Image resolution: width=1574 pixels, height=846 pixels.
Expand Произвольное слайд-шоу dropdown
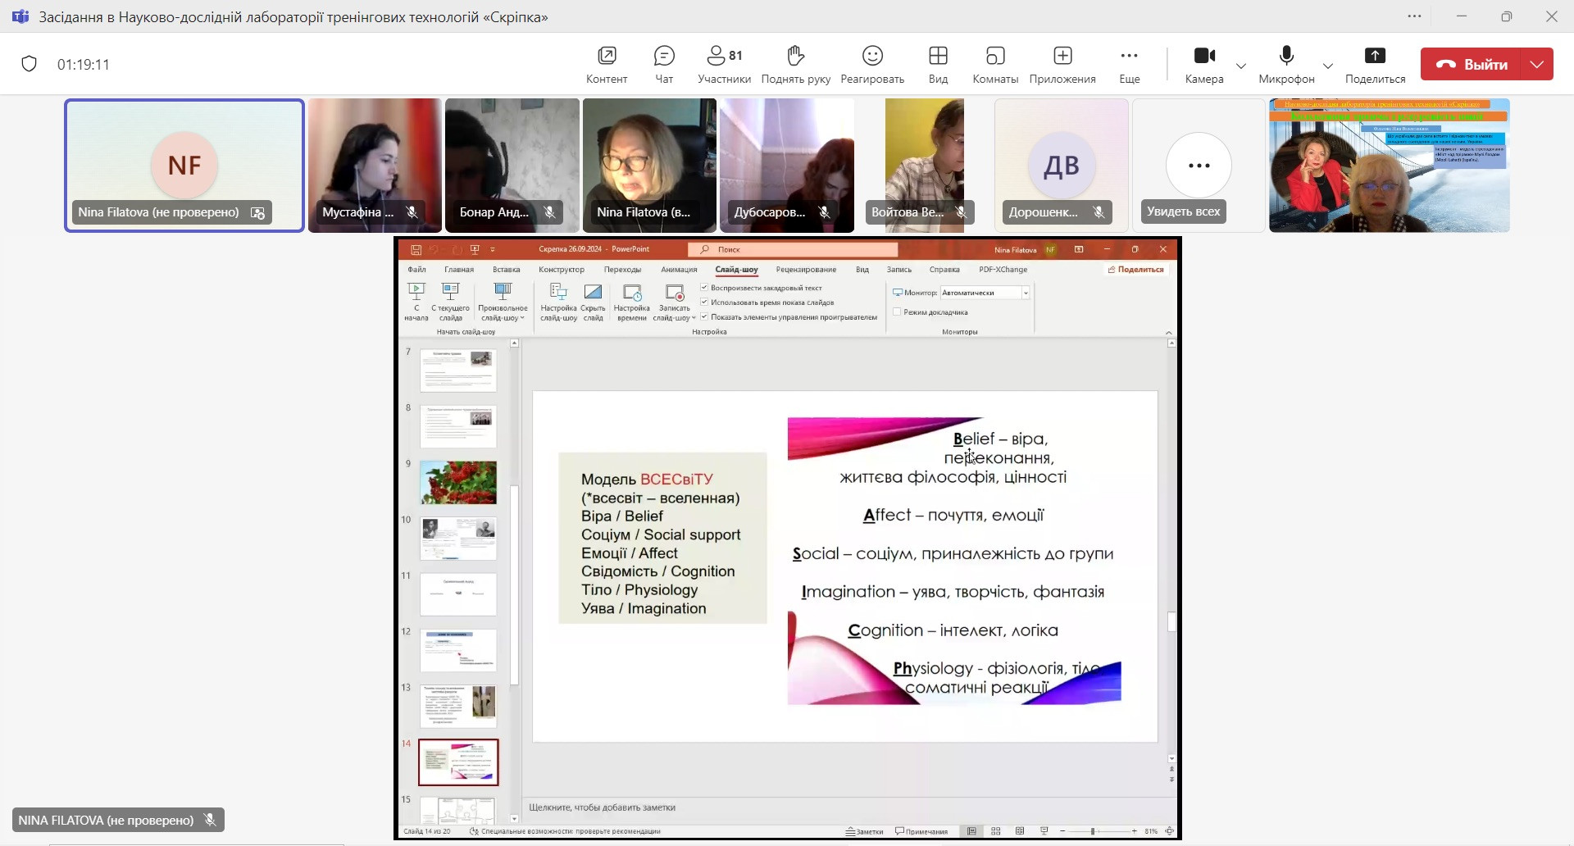point(503,302)
